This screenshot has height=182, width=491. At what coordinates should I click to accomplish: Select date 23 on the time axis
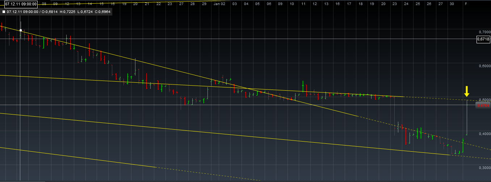coord(394,4)
